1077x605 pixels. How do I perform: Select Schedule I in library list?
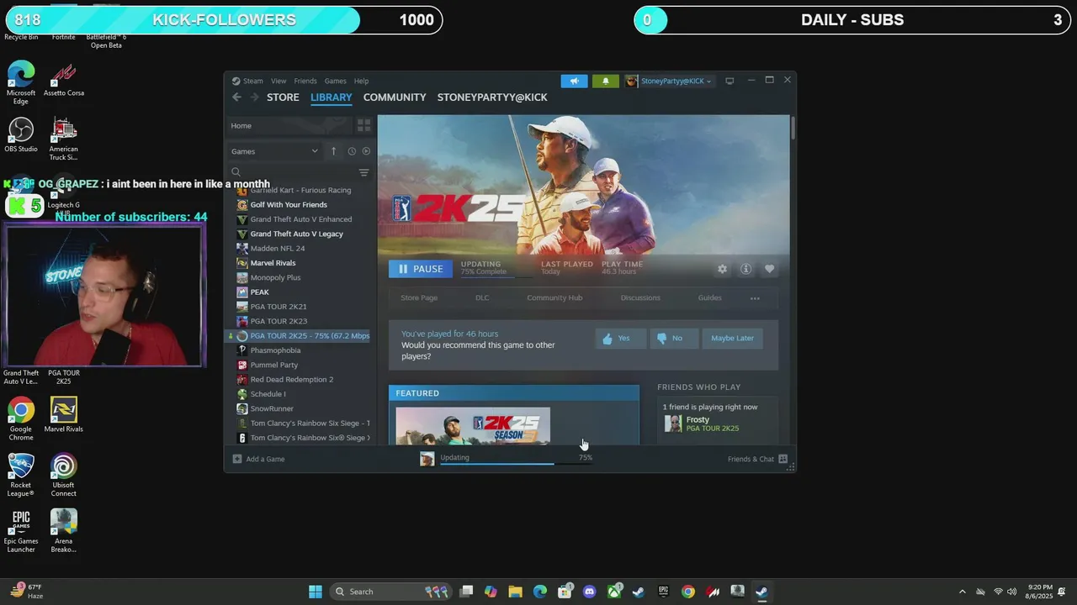click(268, 394)
